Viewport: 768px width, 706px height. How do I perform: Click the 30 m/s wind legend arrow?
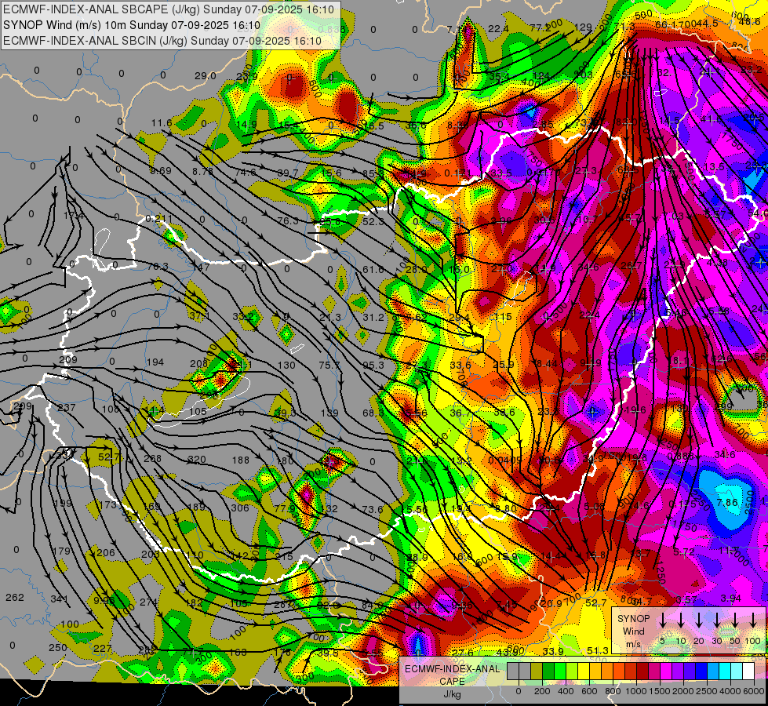pyautogui.click(x=716, y=620)
